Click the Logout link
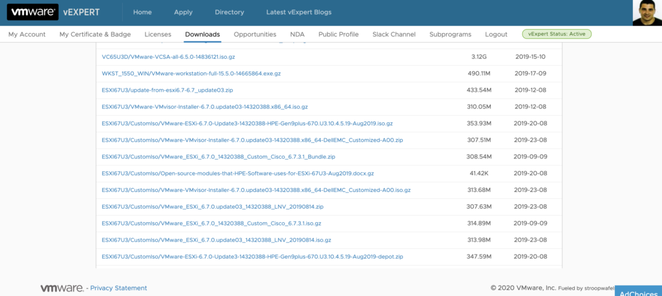662x296 pixels. tap(496, 34)
